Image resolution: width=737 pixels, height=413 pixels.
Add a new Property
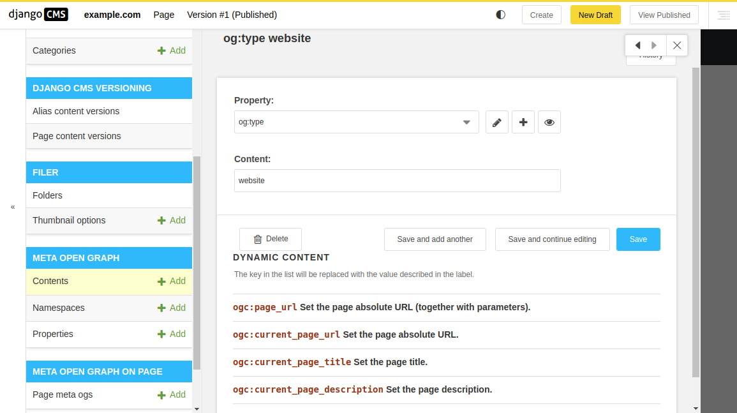click(x=172, y=334)
